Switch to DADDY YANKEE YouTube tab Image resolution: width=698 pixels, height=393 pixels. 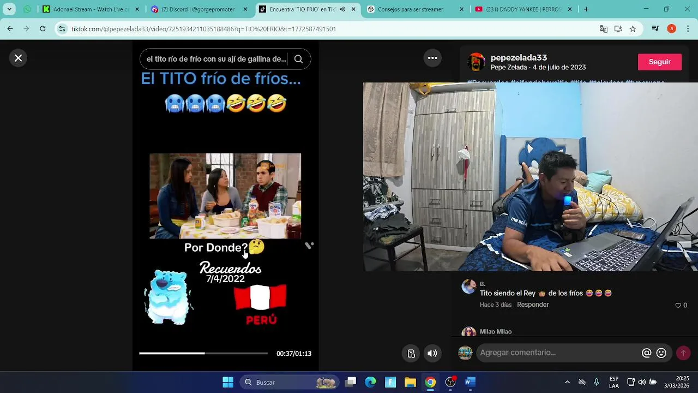tap(519, 9)
